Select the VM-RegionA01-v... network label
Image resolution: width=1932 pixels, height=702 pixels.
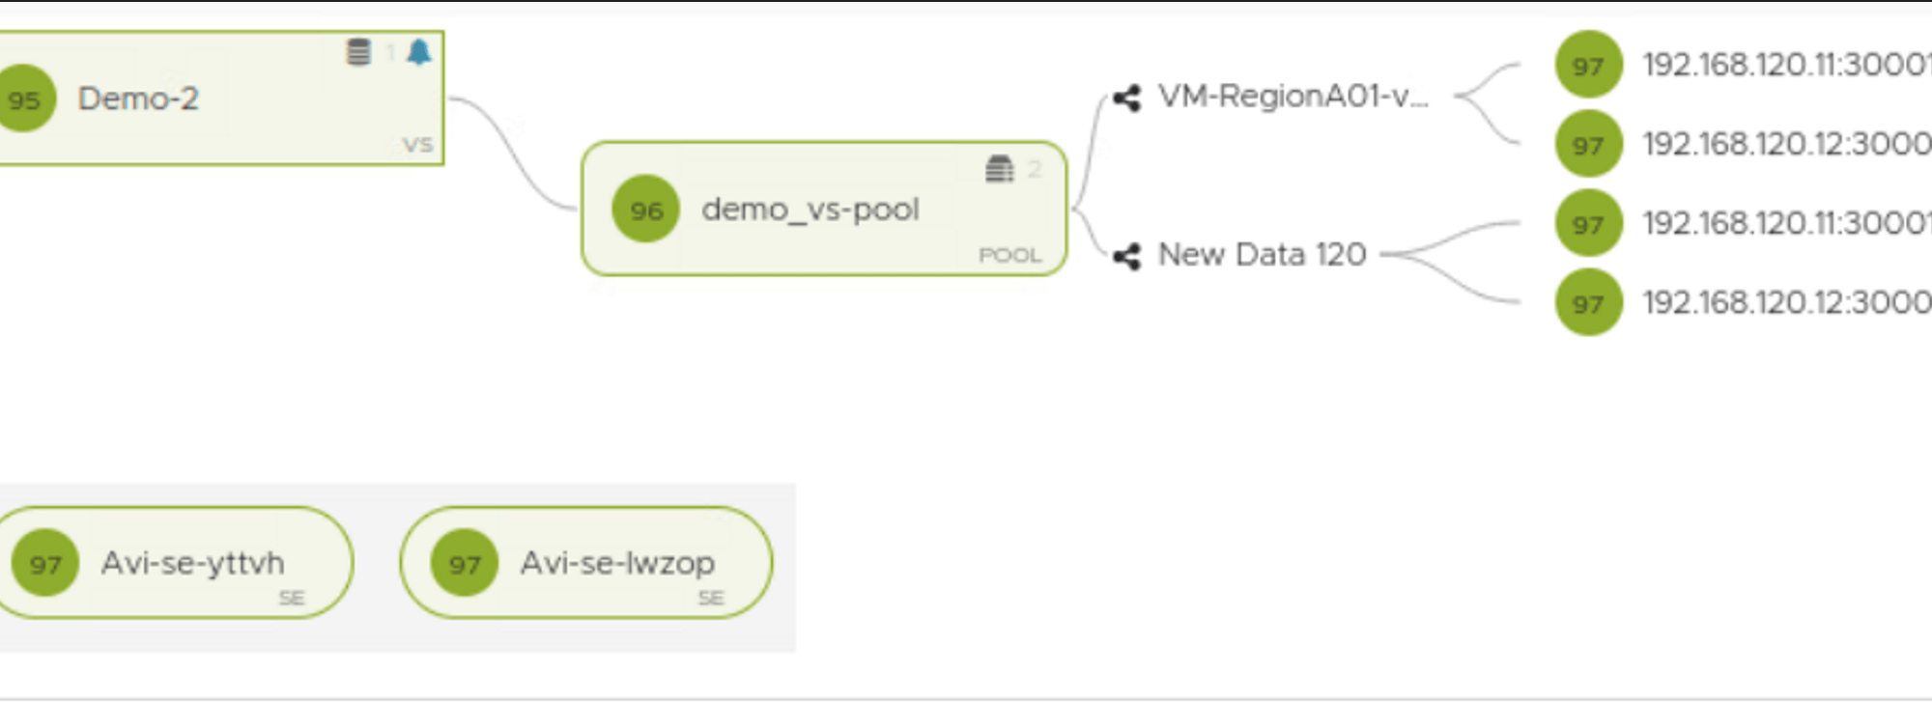[x=1293, y=96]
